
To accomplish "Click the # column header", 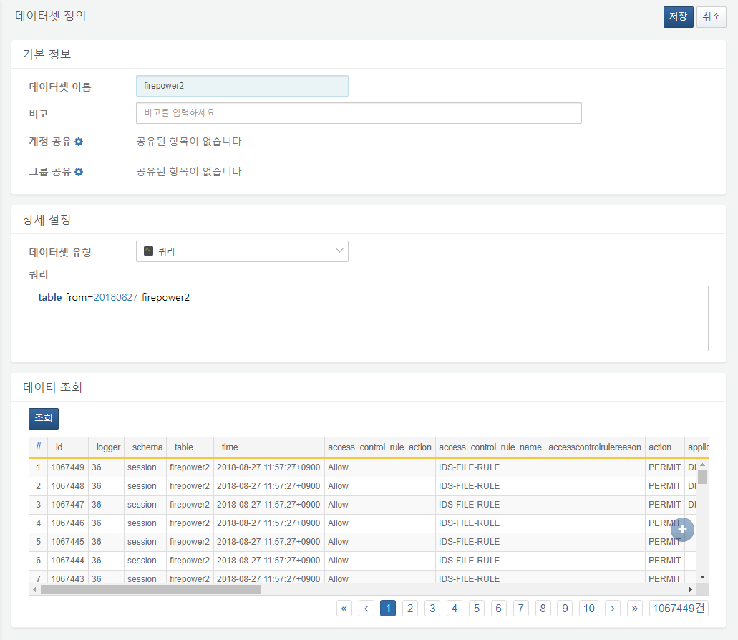I will click(38, 447).
